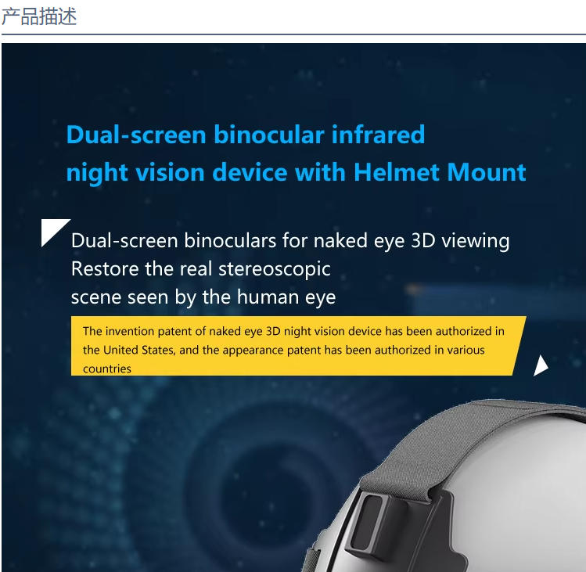Click the orange glow streak in the background
The width and height of the screenshot is (586, 572).
(415, 289)
